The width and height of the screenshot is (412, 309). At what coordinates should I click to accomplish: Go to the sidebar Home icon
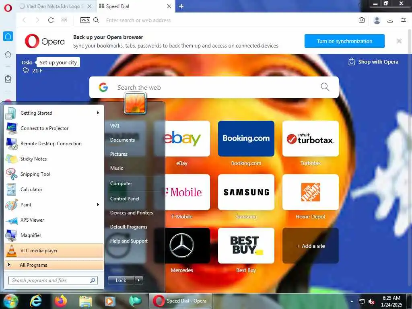click(x=8, y=36)
